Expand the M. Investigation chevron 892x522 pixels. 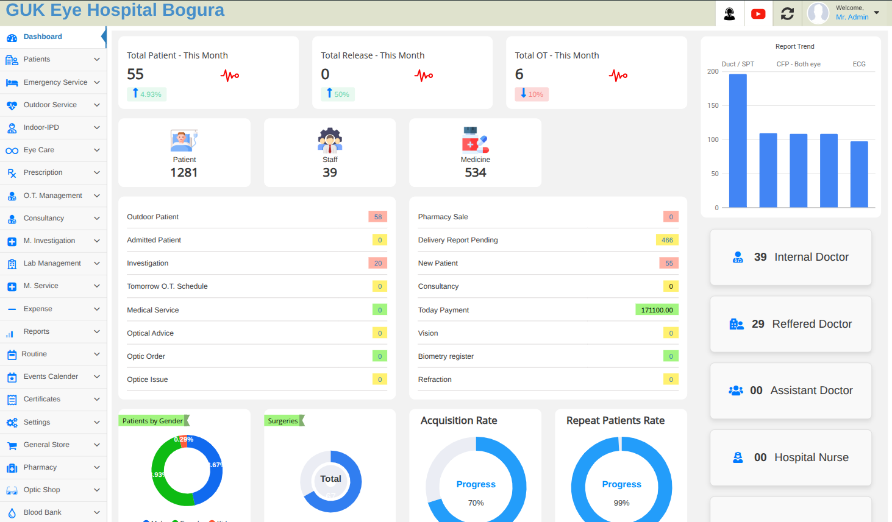pos(97,241)
